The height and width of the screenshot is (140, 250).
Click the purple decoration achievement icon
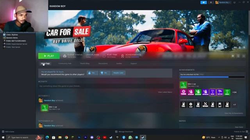(x=205, y=92)
